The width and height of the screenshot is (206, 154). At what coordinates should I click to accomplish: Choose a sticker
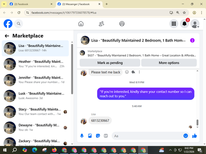[x=98, y=136]
